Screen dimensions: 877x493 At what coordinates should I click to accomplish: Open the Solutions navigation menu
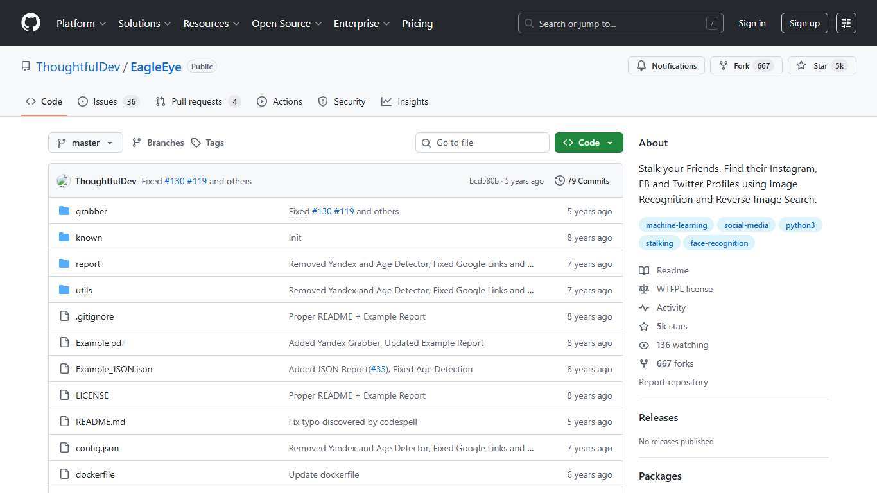[x=144, y=23]
